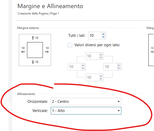Image resolution: width=154 pixels, height=131 pixels.
Task: Click the bottom side margin value field
Action: [x=92, y=77]
